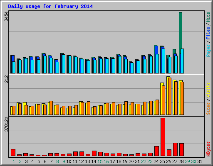Click the 'Files' legend label
The width and height of the screenshot is (213, 166).
(208, 33)
